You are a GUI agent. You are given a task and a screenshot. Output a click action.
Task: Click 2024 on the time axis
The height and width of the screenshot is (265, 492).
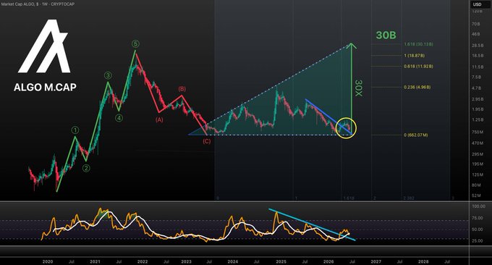coord(233,261)
